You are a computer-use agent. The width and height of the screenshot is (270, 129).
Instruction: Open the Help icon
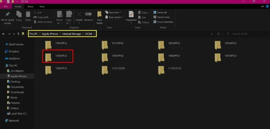pos(267,6)
